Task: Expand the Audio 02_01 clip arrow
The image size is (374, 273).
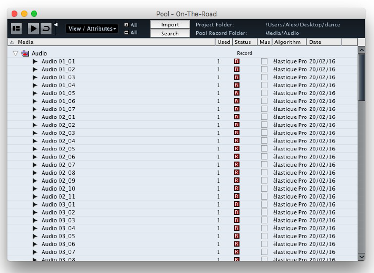Action: pyautogui.click(x=35, y=117)
